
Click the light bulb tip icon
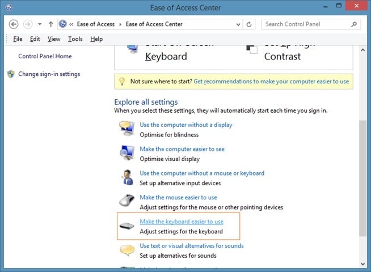[x=122, y=82]
